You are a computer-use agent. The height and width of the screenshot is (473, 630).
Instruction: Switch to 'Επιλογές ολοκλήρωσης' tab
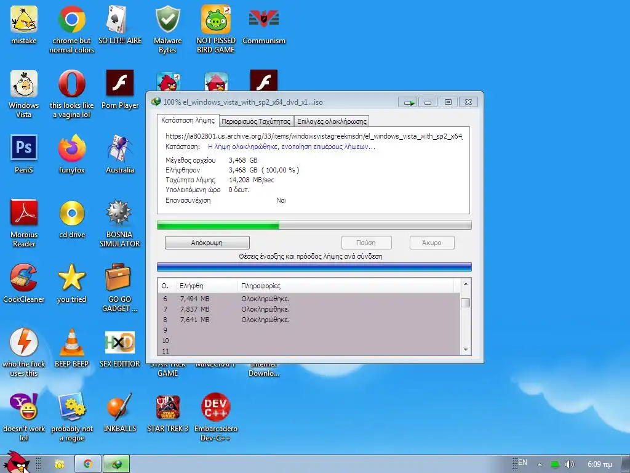(x=332, y=121)
